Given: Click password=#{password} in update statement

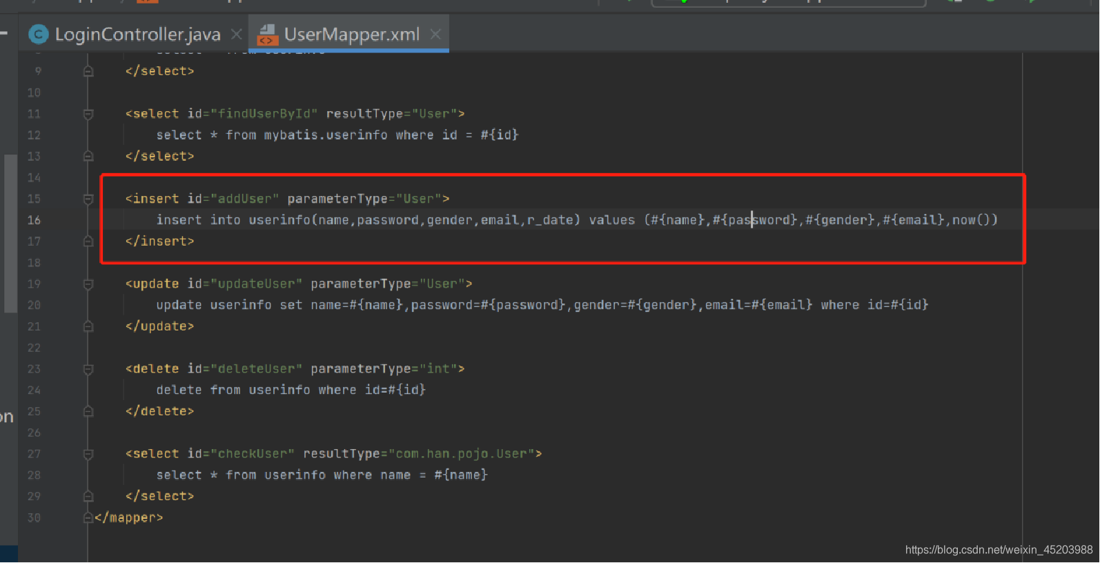Looking at the screenshot, I should pyautogui.click(x=489, y=305).
